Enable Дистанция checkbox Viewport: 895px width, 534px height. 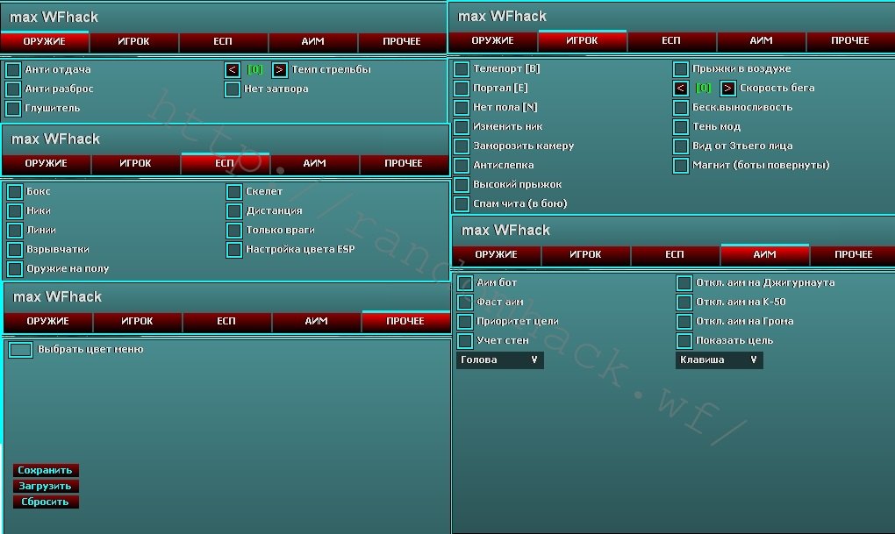[x=234, y=211]
